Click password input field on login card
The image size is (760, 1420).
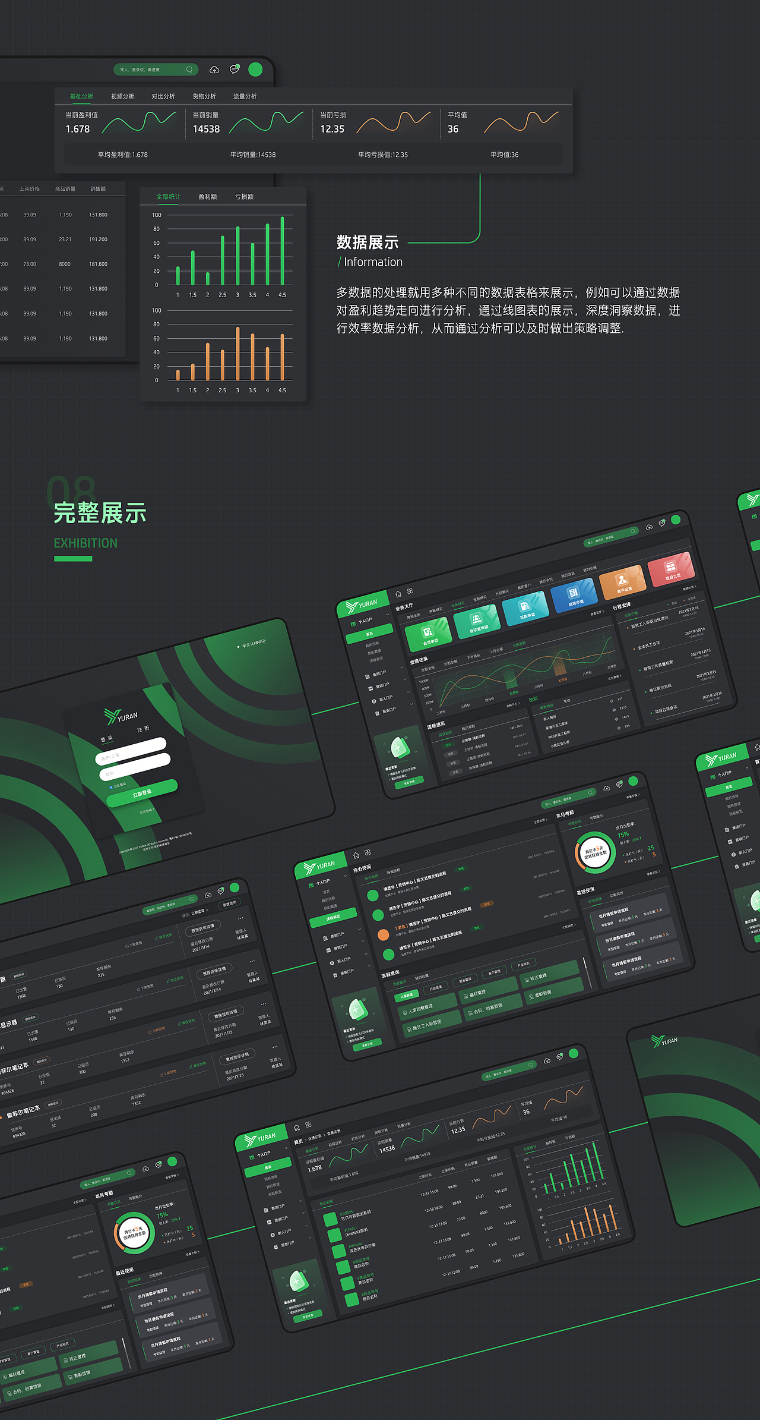(135, 767)
